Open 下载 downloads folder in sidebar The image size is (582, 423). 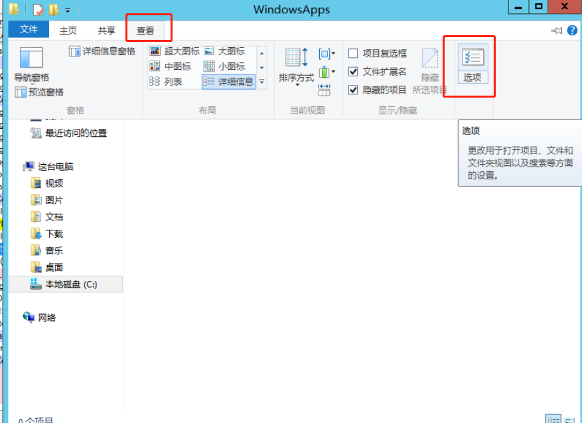[54, 234]
